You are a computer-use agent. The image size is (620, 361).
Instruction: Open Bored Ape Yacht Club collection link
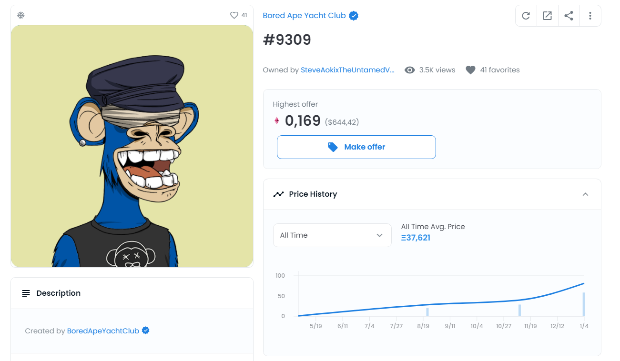[x=304, y=16]
